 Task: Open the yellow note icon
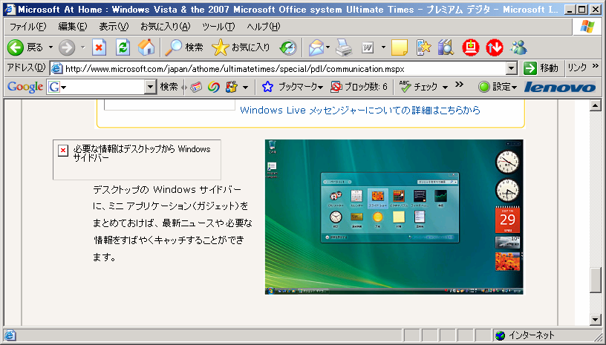pyautogui.click(x=400, y=47)
